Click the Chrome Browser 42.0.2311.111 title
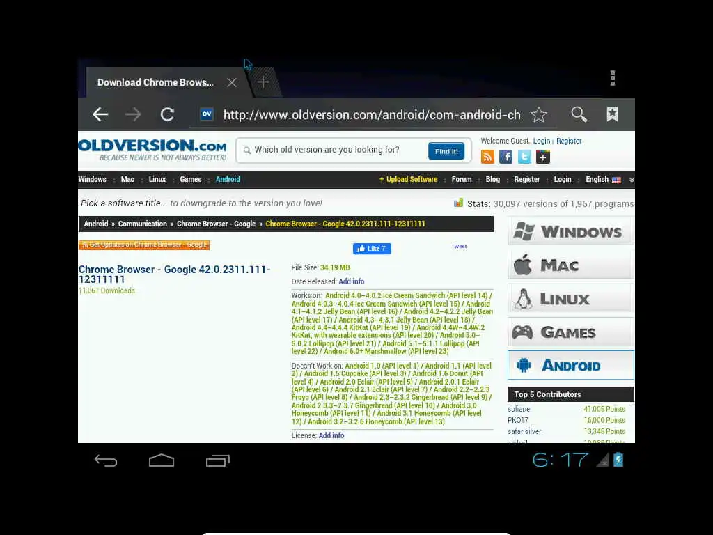 175,274
